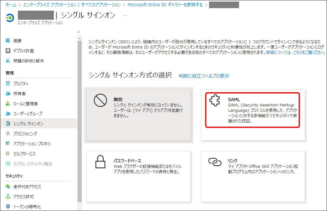Image resolution: width=327 pixels, height=211 pixels.
Task: Click the アプリケーション プロキシ icon
Action: pos(8,143)
